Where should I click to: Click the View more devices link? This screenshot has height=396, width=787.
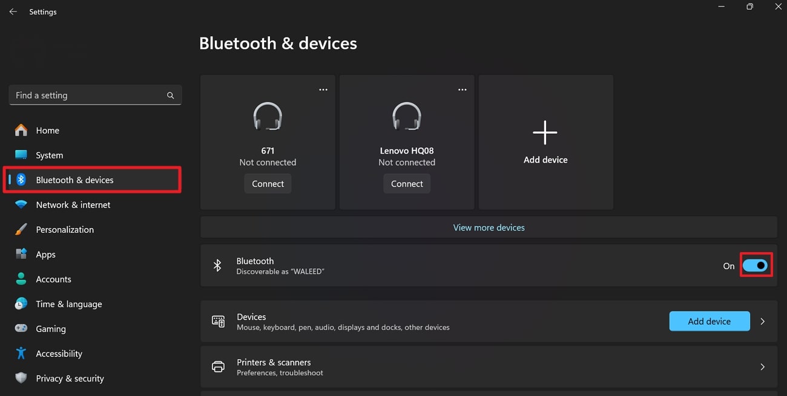coord(489,227)
